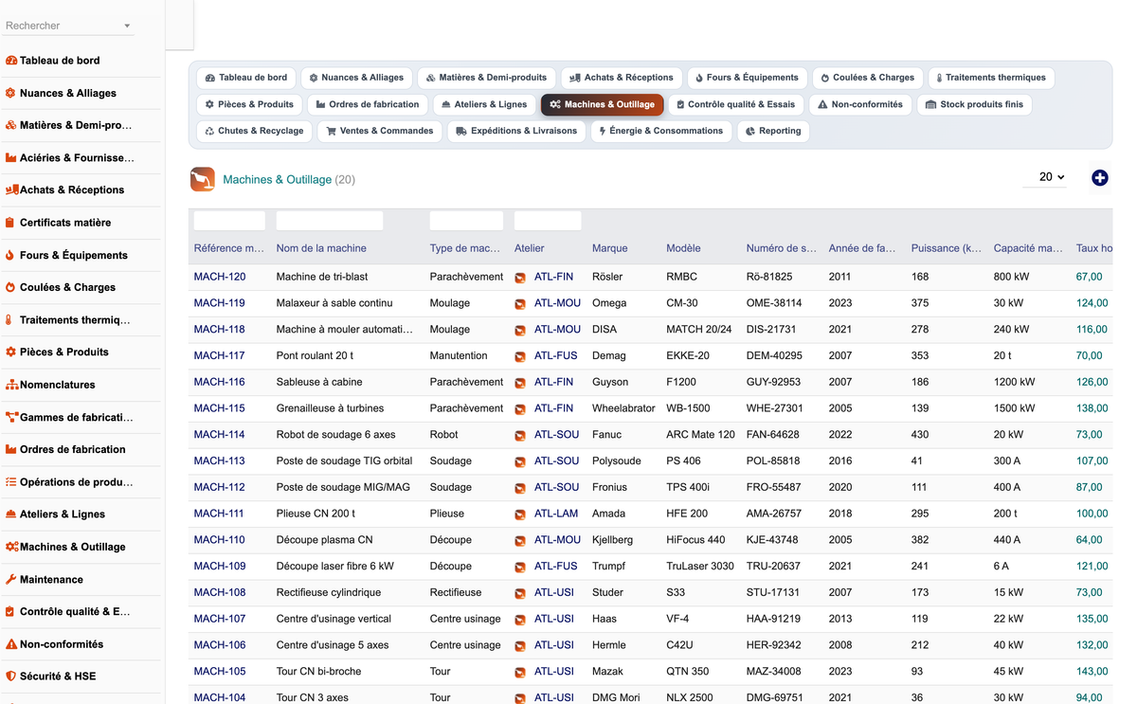The image size is (1137, 704).
Task: Click the workshop icon in MACH-111 row
Action: click(x=520, y=514)
